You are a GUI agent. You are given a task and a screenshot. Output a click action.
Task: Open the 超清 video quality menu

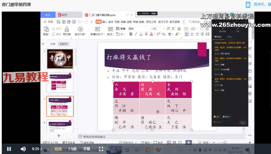coord(58,149)
